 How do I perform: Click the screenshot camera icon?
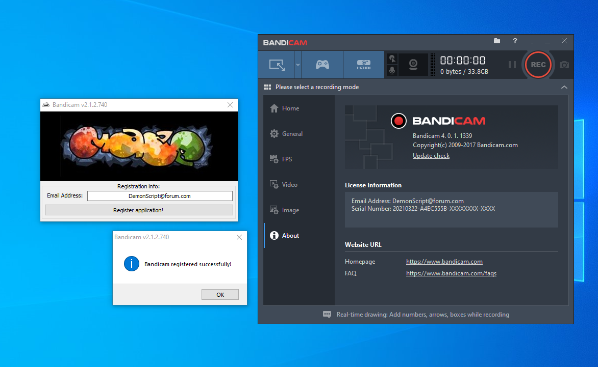click(x=564, y=65)
